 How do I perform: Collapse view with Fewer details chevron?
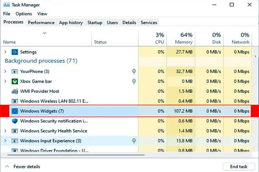7,166
